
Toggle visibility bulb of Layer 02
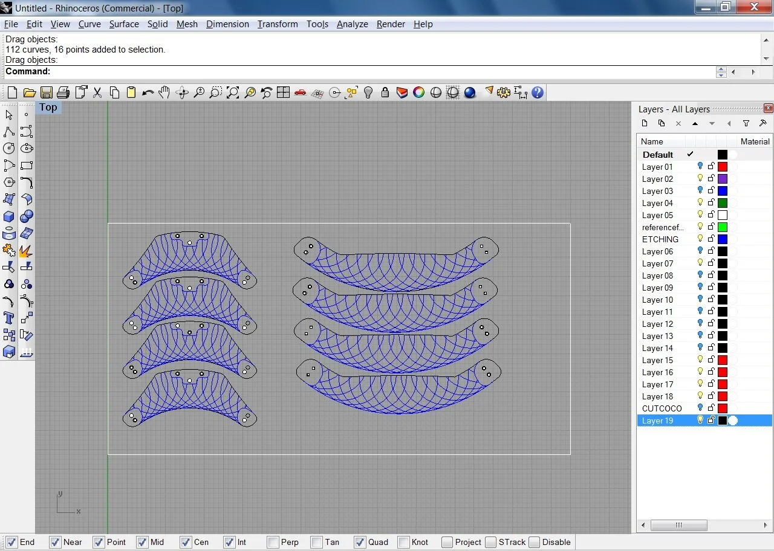point(700,178)
